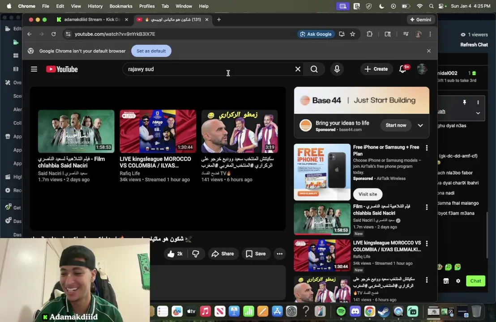Open the pinned message options in chat
Image resolution: width=496 pixels, height=322 pixels.
[x=478, y=102]
